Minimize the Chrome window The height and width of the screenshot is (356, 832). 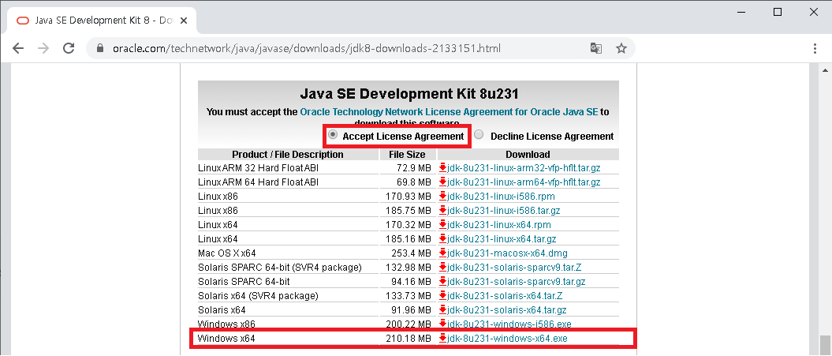741,12
